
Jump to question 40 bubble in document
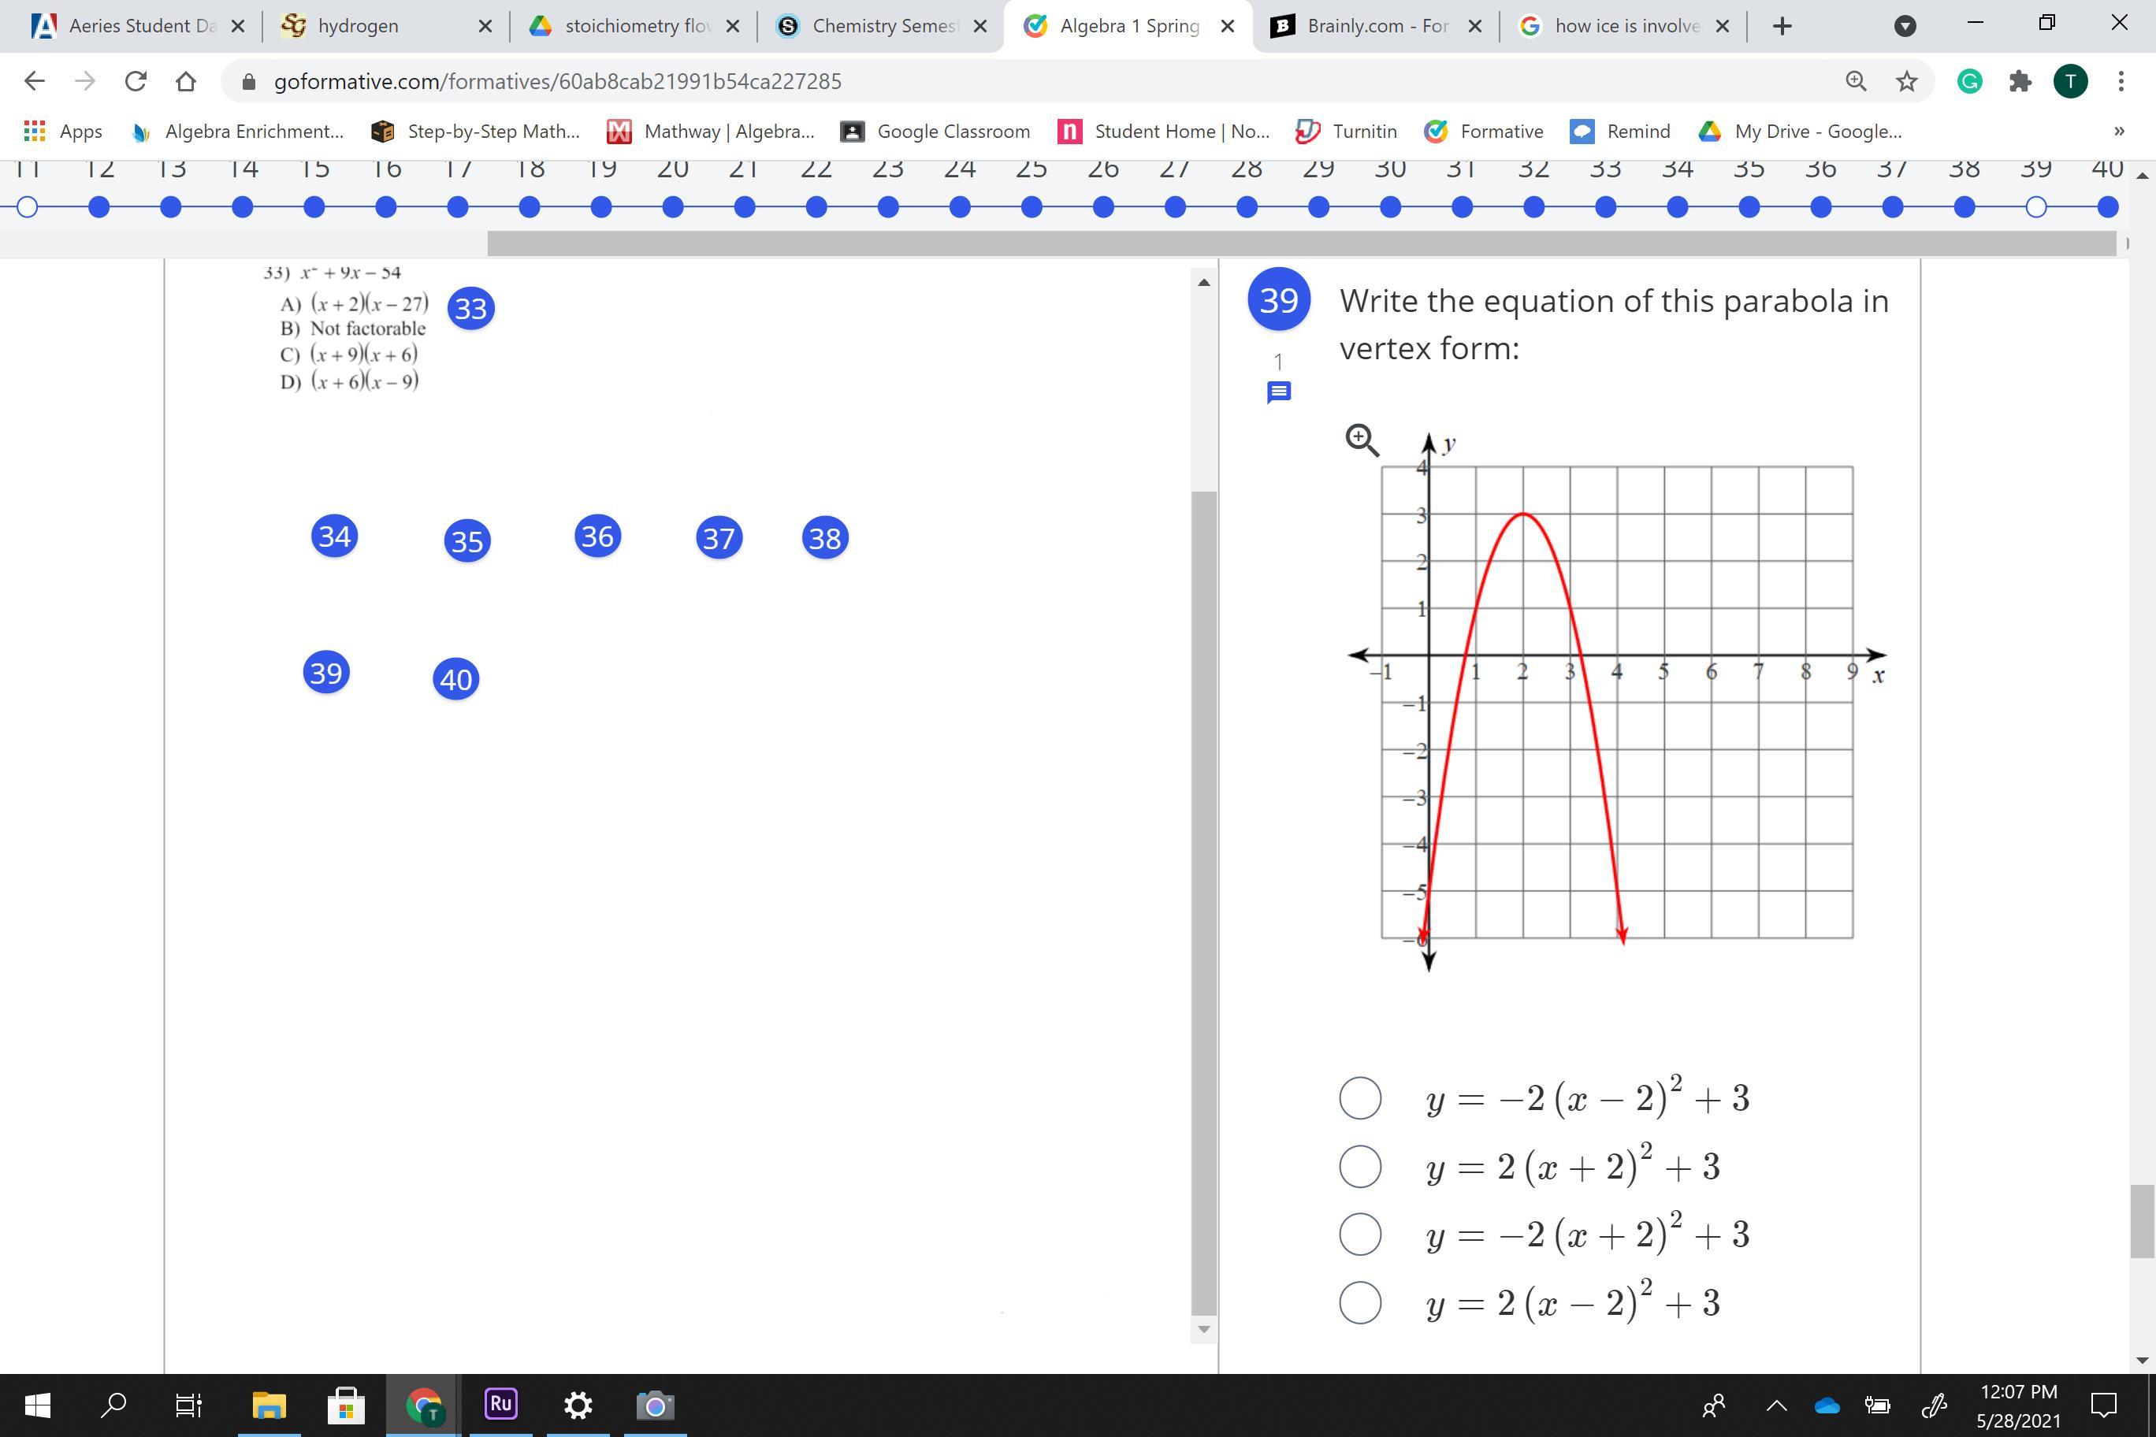[455, 679]
